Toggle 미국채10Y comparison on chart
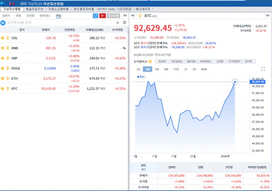Image resolution: width=272 pixels, height=191 pixels. tap(234, 62)
